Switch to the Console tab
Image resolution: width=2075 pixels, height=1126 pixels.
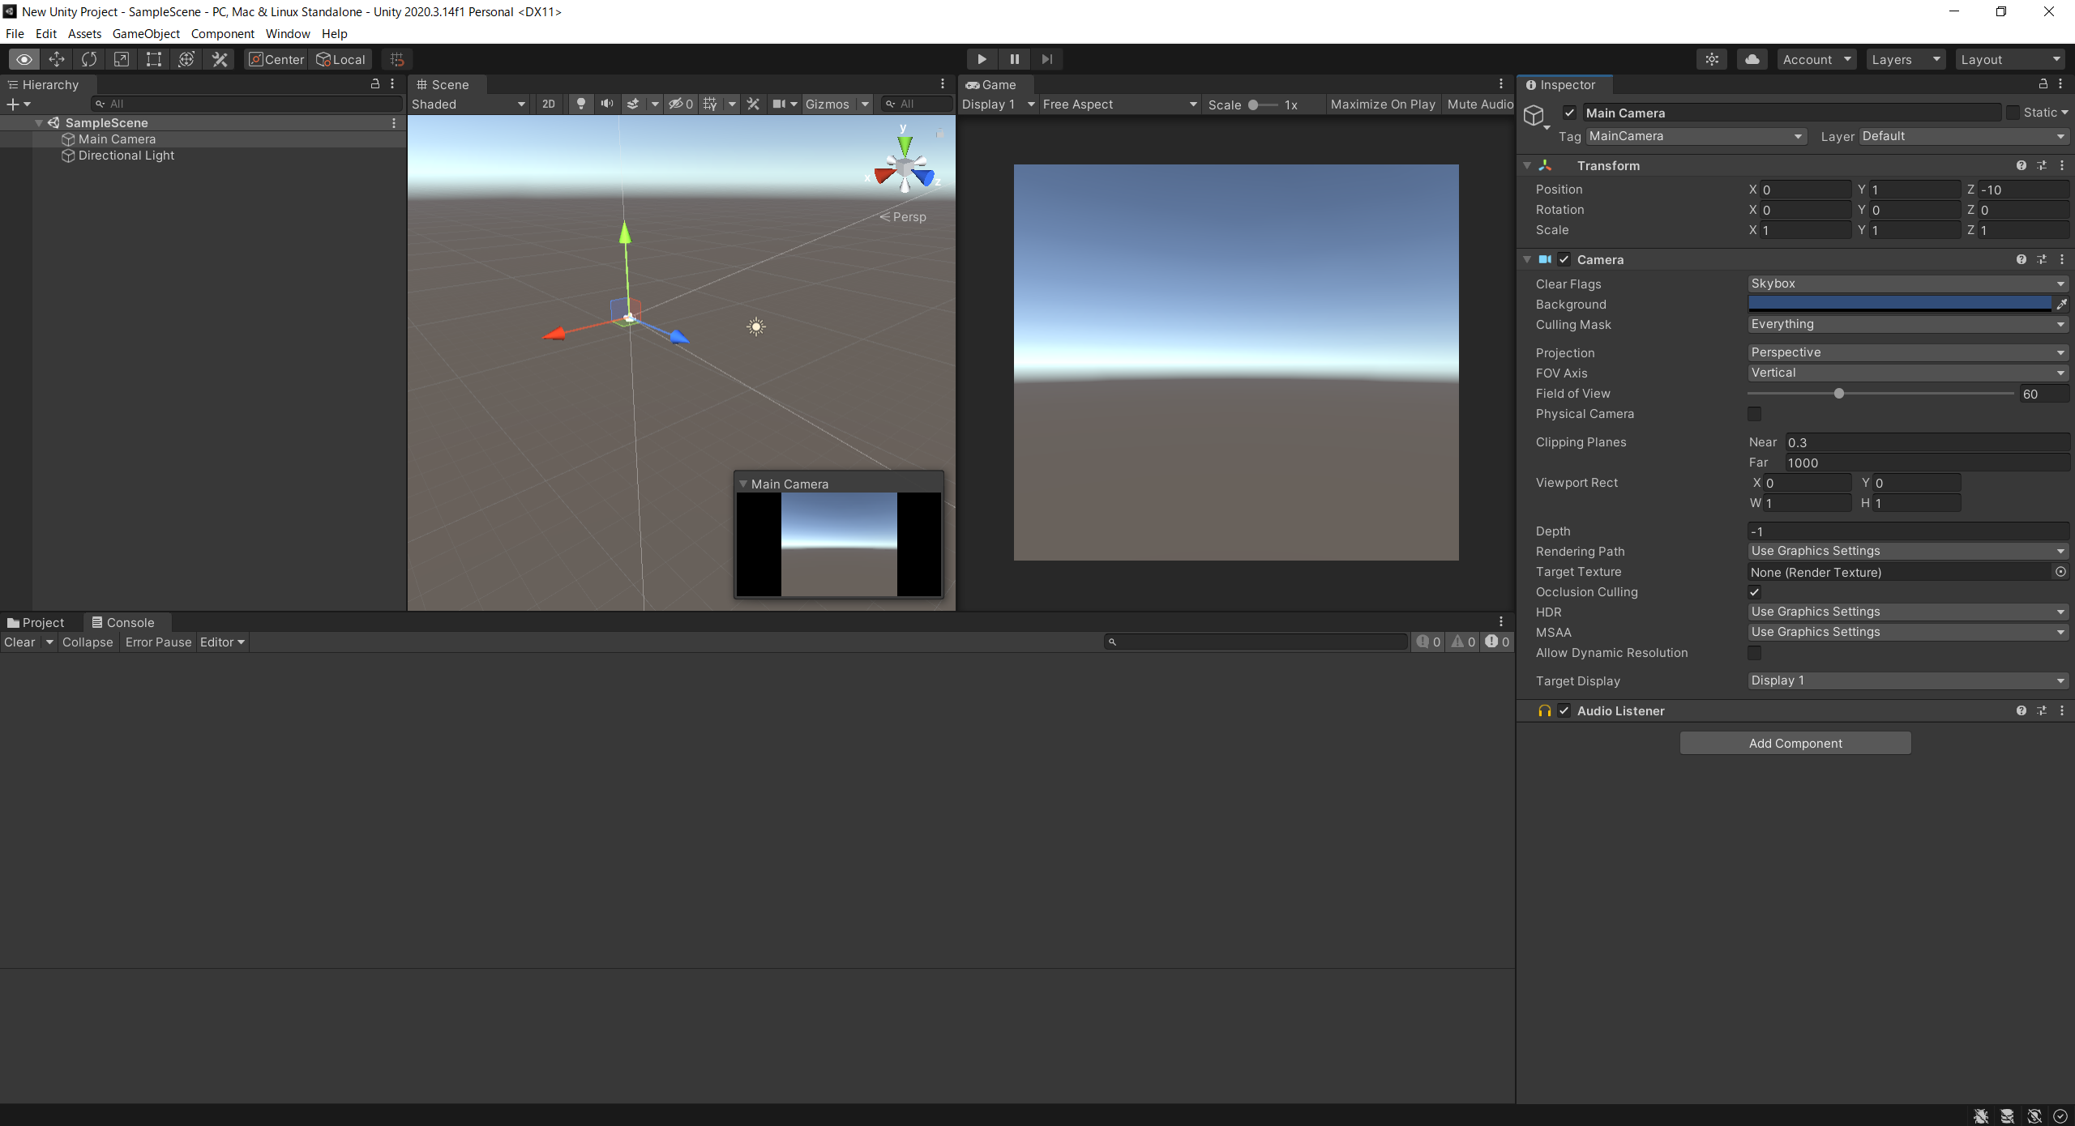pos(124,622)
